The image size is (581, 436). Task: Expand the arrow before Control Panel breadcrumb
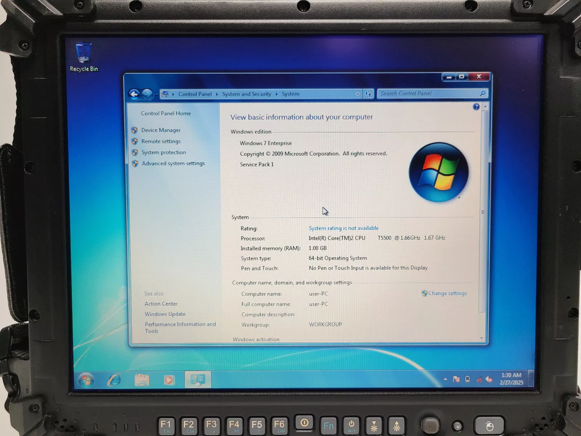(x=173, y=94)
